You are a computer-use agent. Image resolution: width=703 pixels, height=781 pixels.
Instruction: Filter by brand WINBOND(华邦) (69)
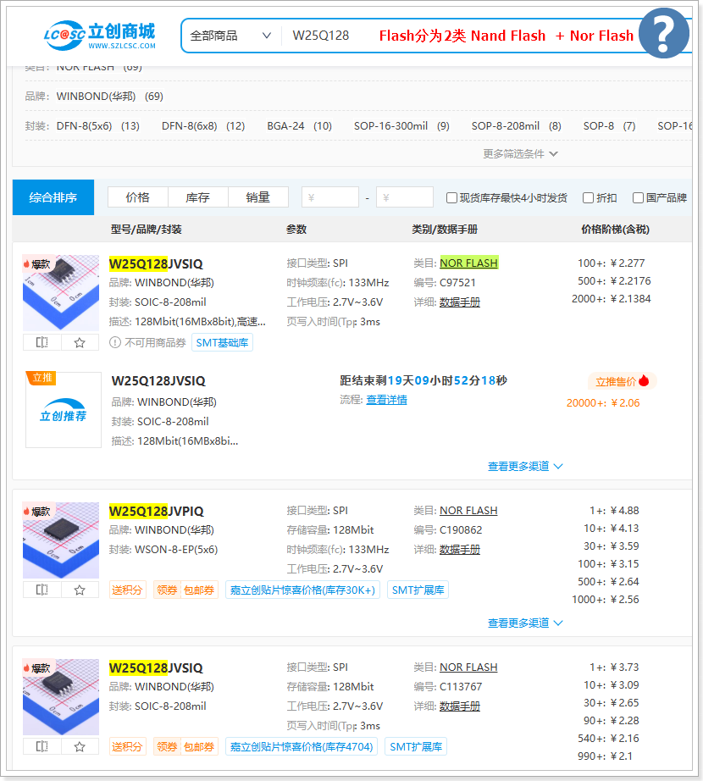pos(109,96)
